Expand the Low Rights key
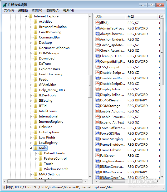The width and height of the screenshot is (167, 192). click(x=31, y=137)
